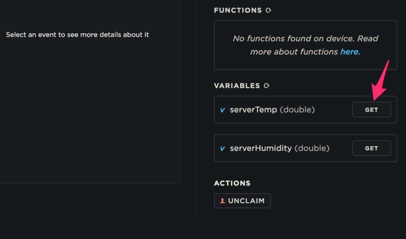Refresh the Functions list

[268, 11]
